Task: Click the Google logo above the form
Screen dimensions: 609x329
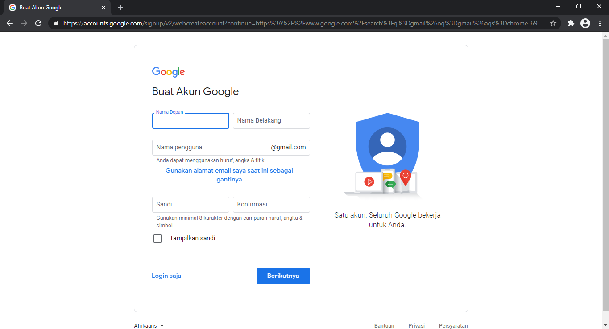Action: pos(168,72)
